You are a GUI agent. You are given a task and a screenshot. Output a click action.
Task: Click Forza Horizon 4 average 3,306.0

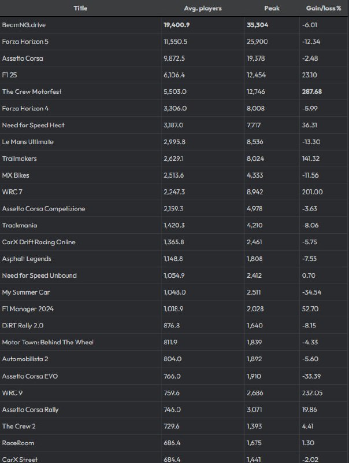175,108
